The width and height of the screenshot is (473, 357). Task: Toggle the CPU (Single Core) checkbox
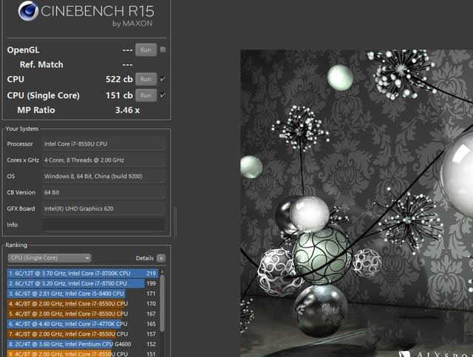pyautogui.click(x=163, y=95)
